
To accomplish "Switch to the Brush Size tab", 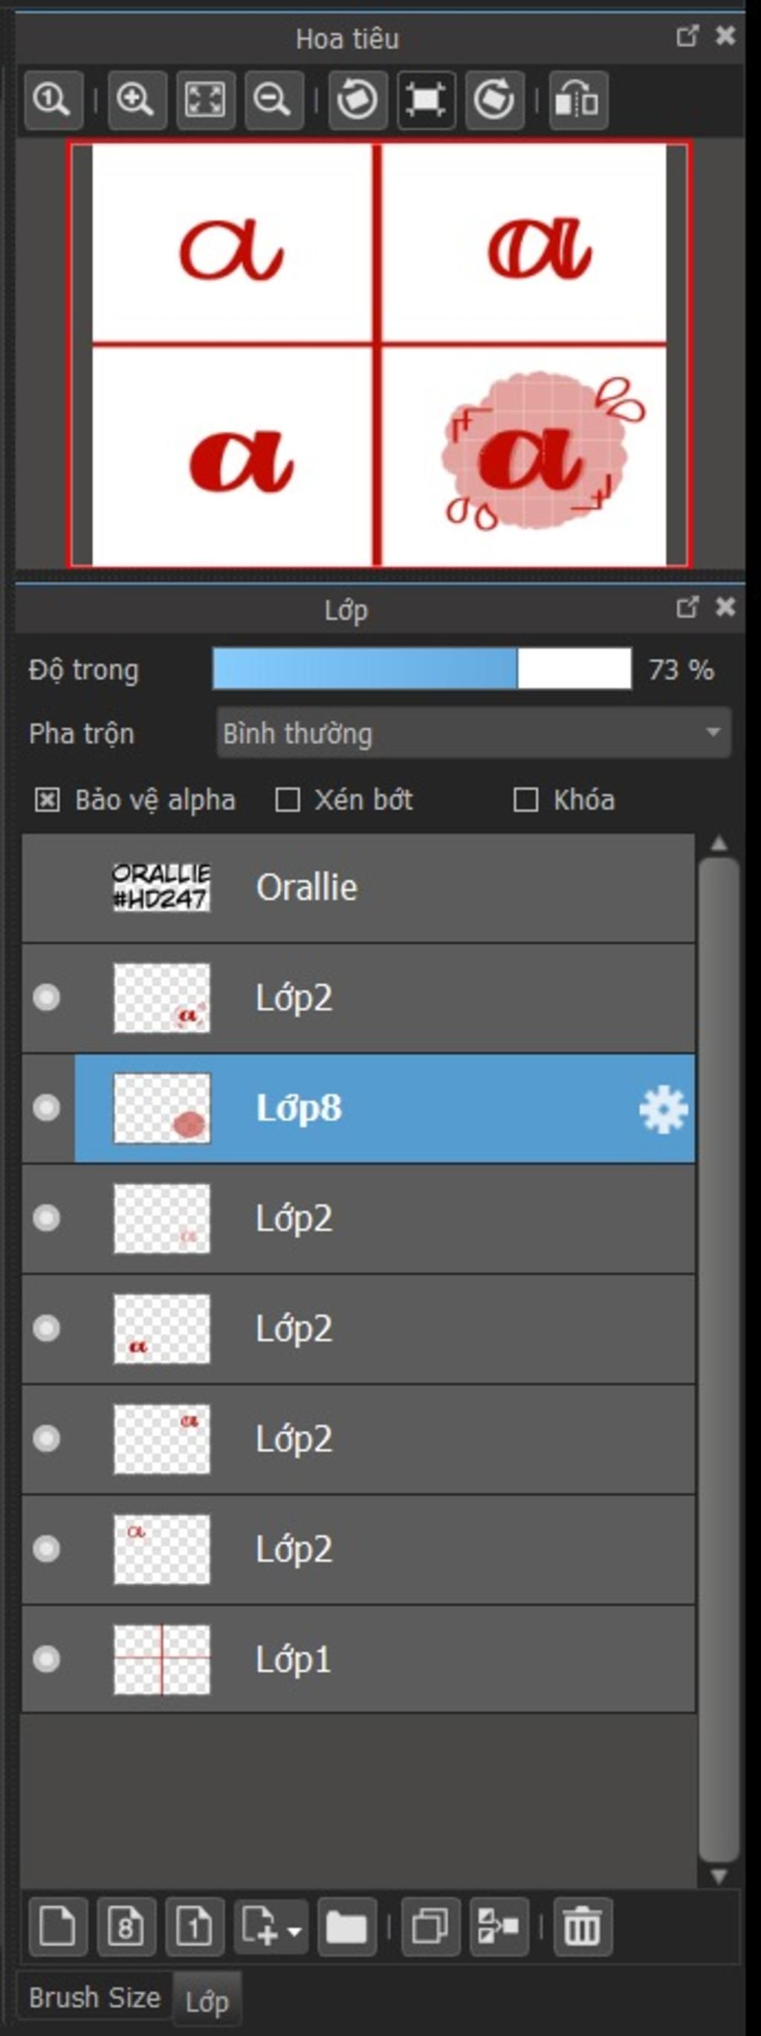I will [x=94, y=1997].
